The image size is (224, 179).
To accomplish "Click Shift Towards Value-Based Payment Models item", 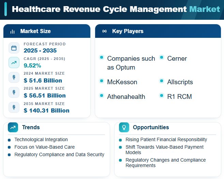I will pyautogui.click(x=164, y=150).
